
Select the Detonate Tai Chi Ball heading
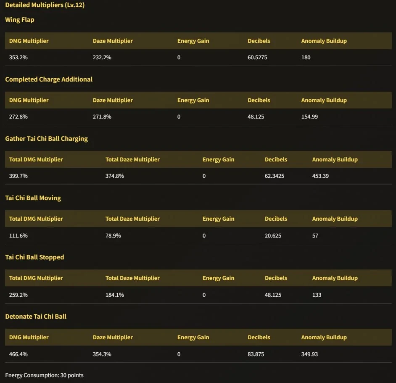click(x=36, y=317)
